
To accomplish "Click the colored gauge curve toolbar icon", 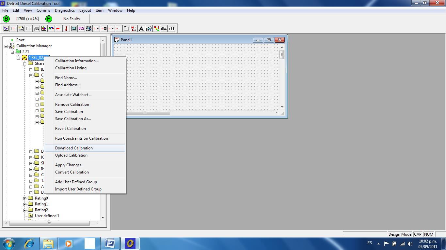I will point(51,28).
